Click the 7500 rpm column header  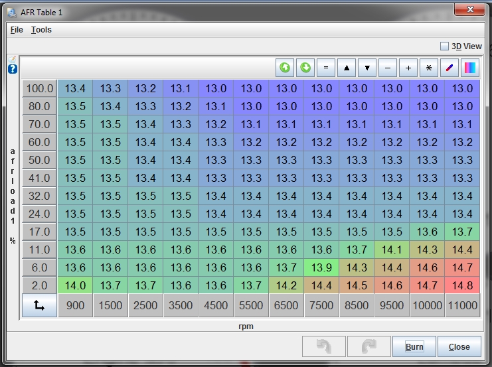coord(321,305)
